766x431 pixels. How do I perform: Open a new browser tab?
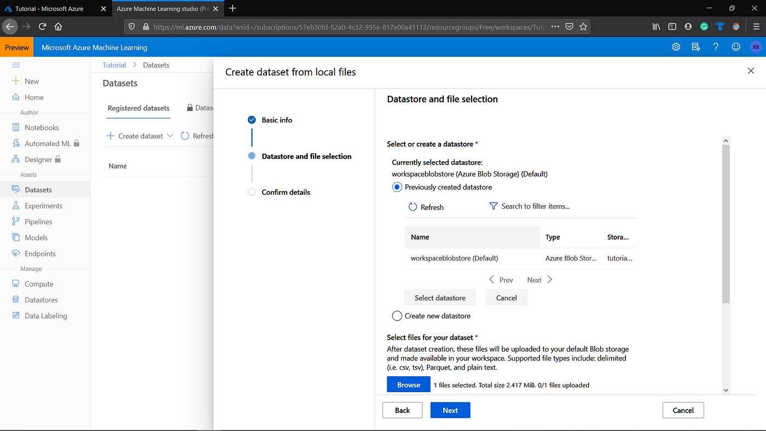[x=233, y=8]
